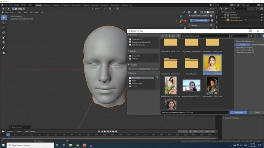Select the Move tool in the left toolbar
This screenshot has height=148, width=264.
[4, 28]
